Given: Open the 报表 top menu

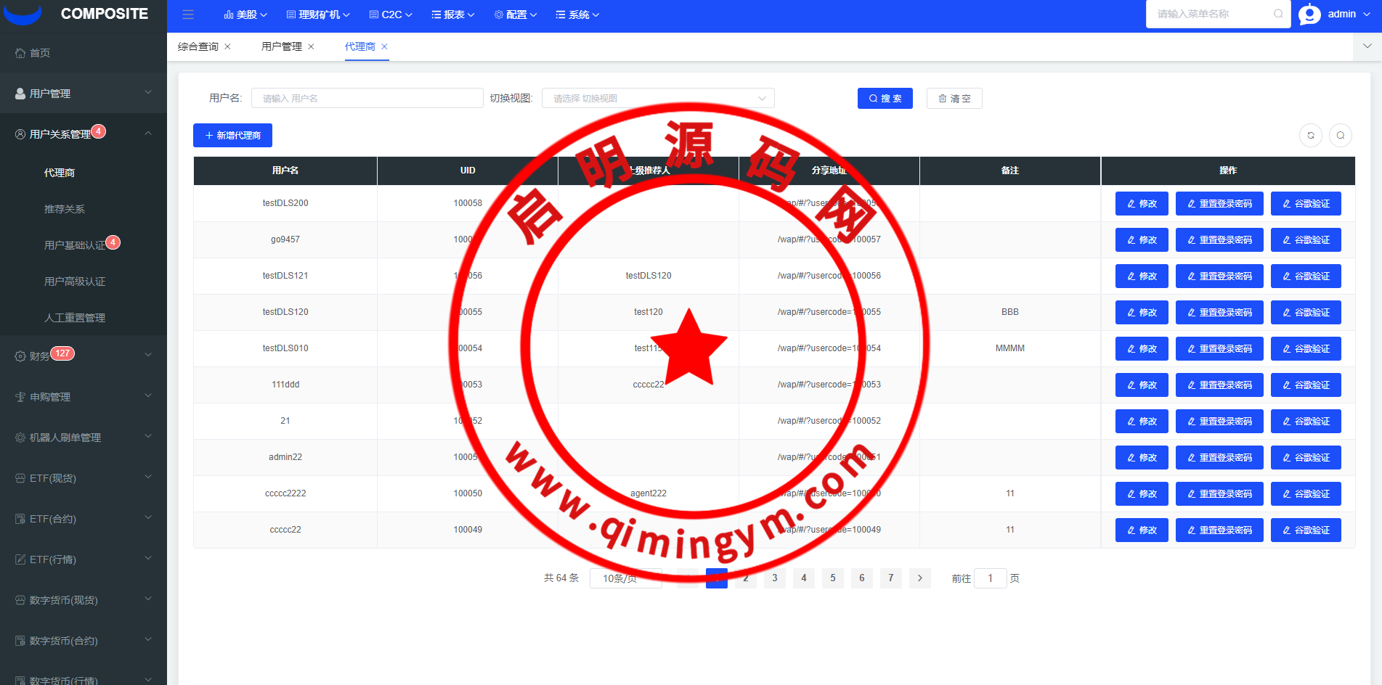Looking at the screenshot, I should click(453, 15).
